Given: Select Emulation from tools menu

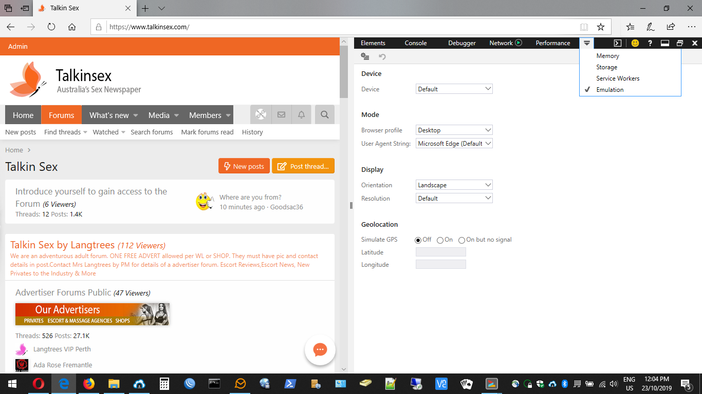Looking at the screenshot, I should pyautogui.click(x=630, y=90).
